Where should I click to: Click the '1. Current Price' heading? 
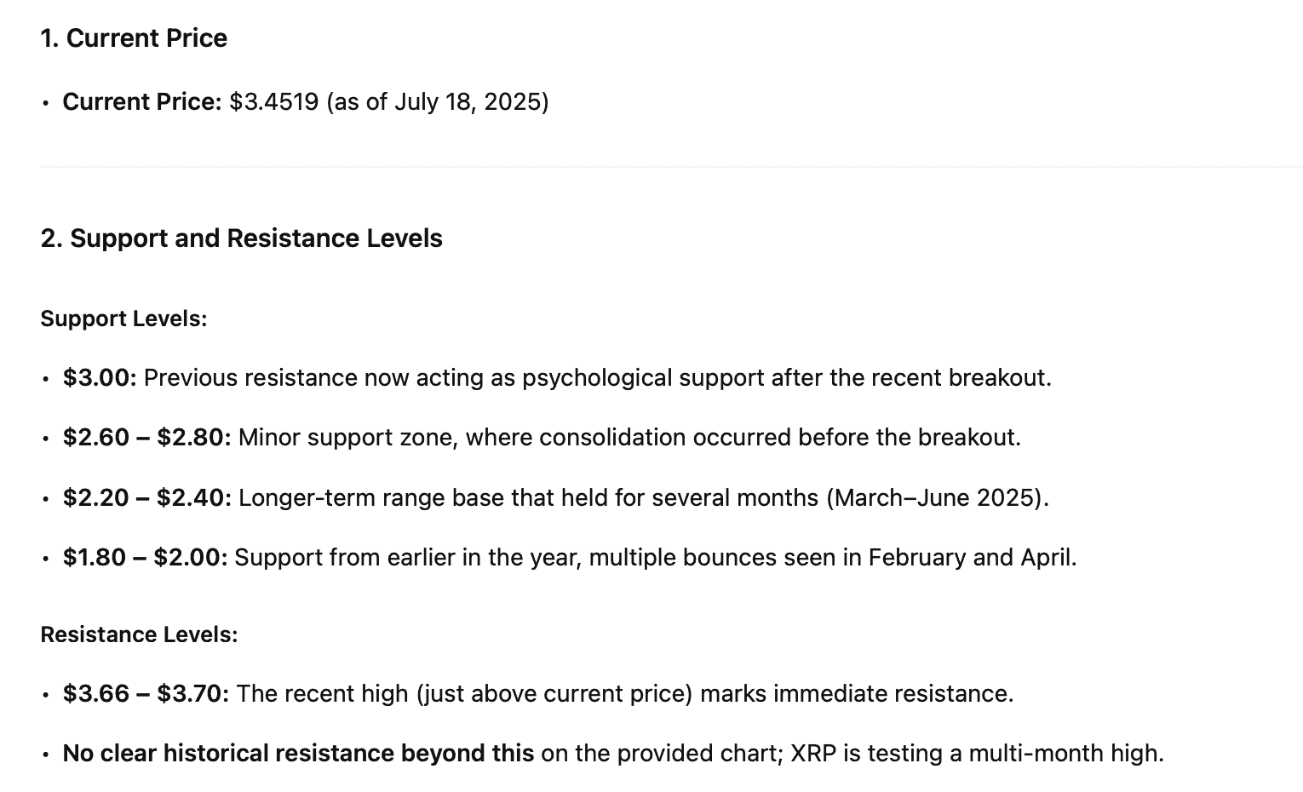point(134,38)
